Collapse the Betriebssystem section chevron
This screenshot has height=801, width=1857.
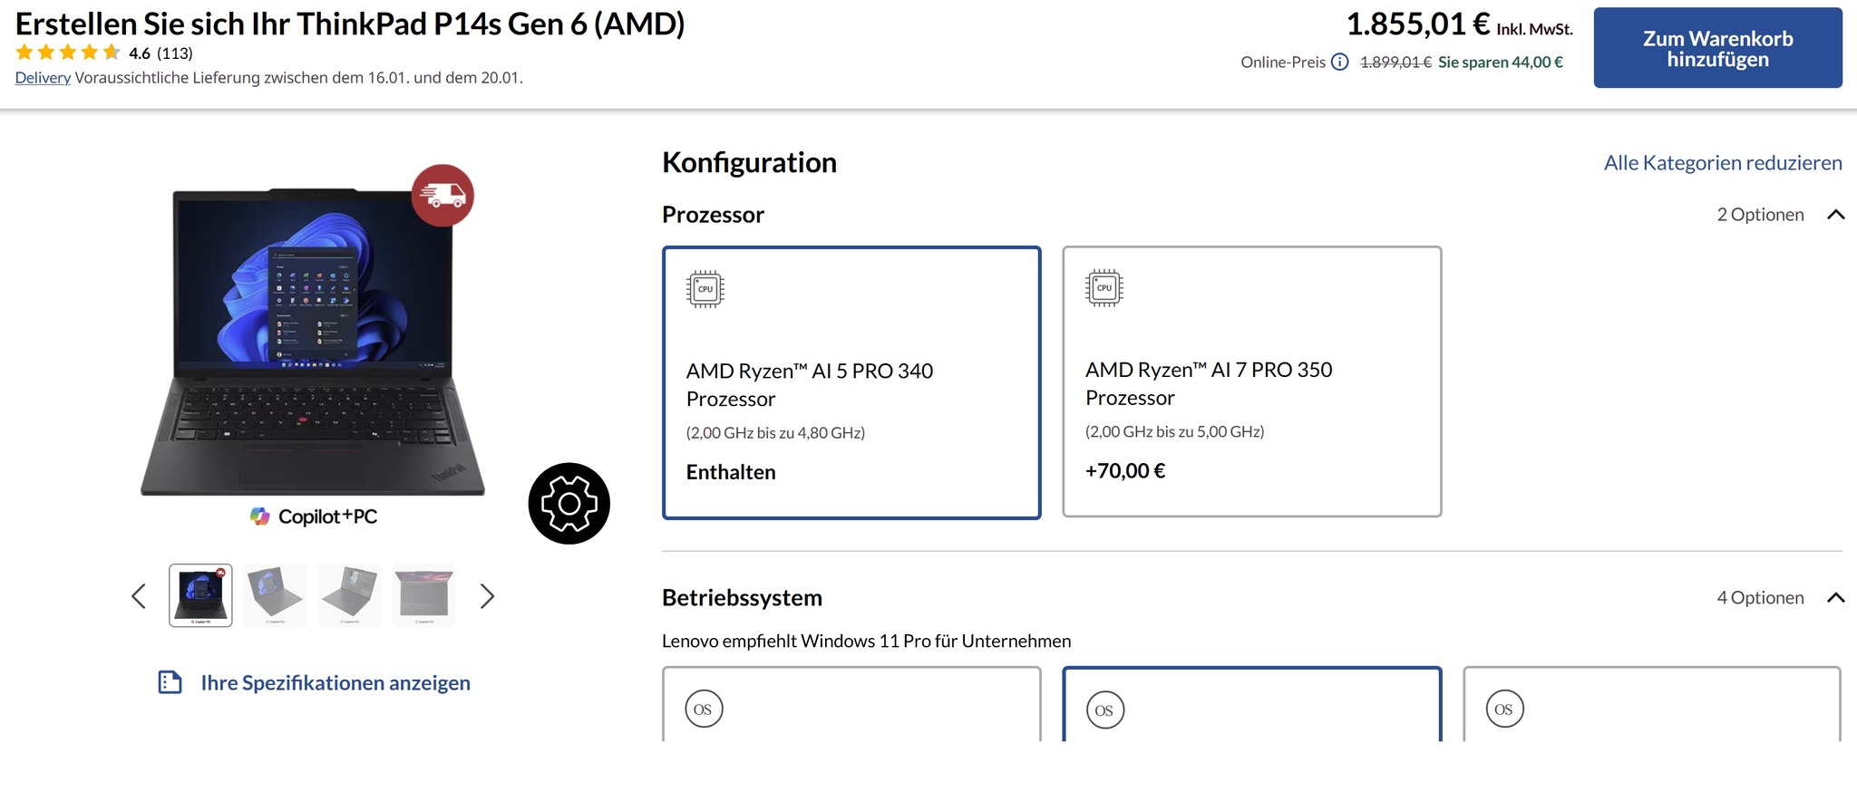(x=1836, y=598)
